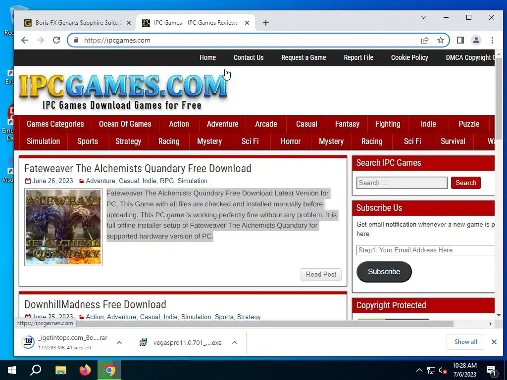The height and width of the screenshot is (380, 507).
Task: Go back with the browser back arrow
Action: click(x=25, y=40)
